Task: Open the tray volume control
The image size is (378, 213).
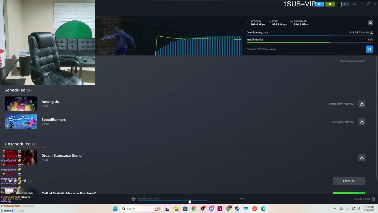Action: coord(359,209)
